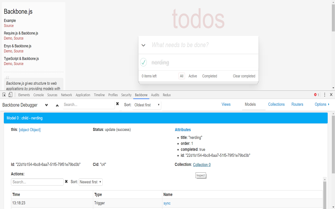Show the Routers section
Image resolution: width=335 pixels, height=209 pixels.
click(x=297, y=104)
